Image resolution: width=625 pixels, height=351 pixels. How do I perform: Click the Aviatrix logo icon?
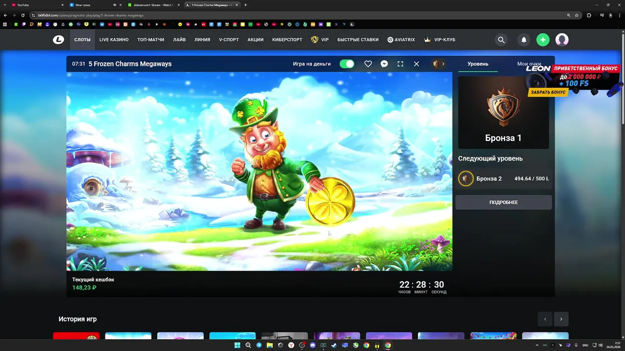tap(390, 39)
